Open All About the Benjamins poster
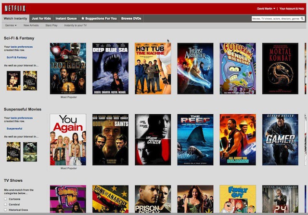Image resolution: width=308 pixels, height=215 pixels. [238, 140]
